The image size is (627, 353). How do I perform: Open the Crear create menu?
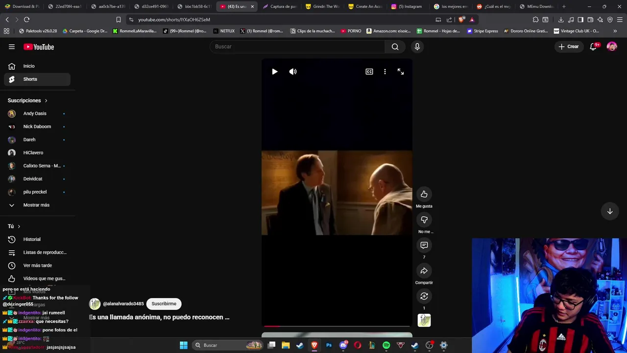[x=569, y=47]
